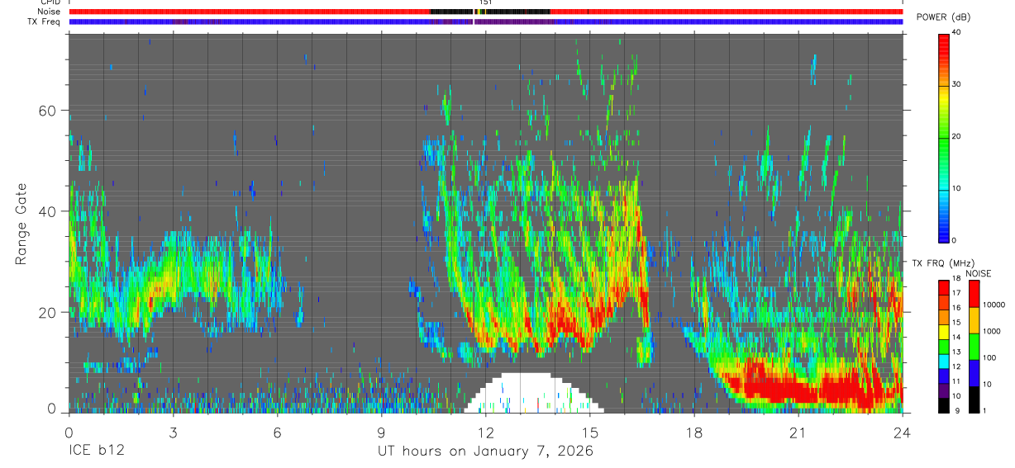Screen dimensions: 1015x468
Task: Click the red top segment of NOISE legend
Action: coord(974,293)
